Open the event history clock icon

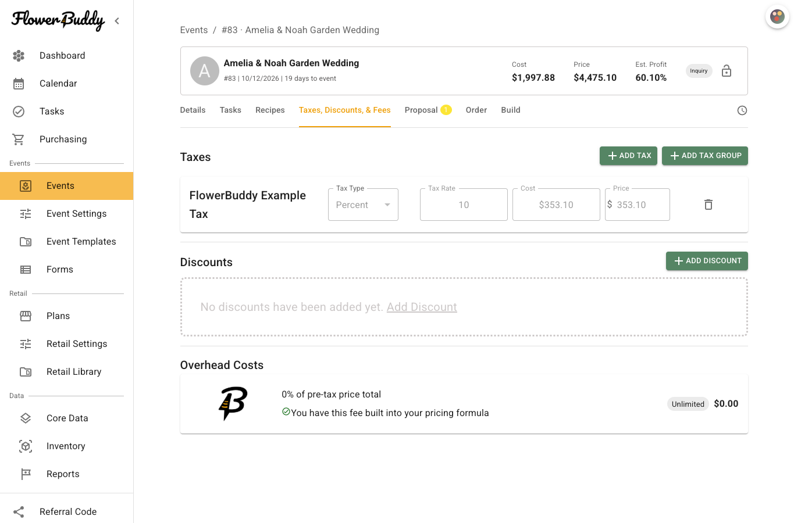click(742, 110)
